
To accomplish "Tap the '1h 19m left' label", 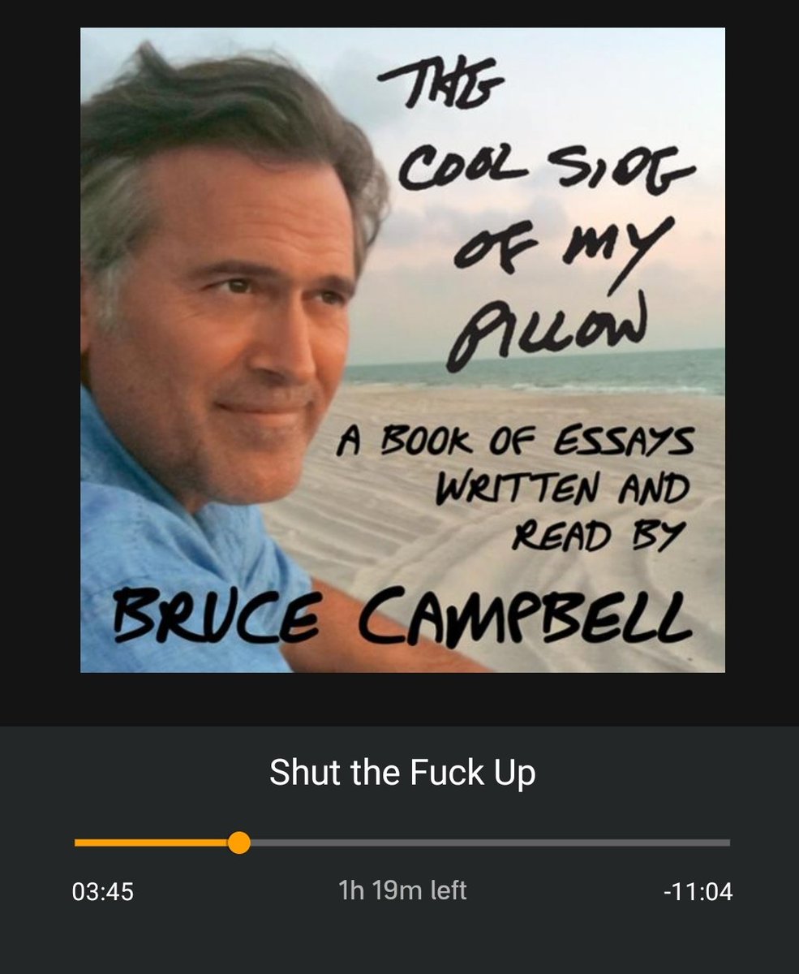I will [402, 890].
